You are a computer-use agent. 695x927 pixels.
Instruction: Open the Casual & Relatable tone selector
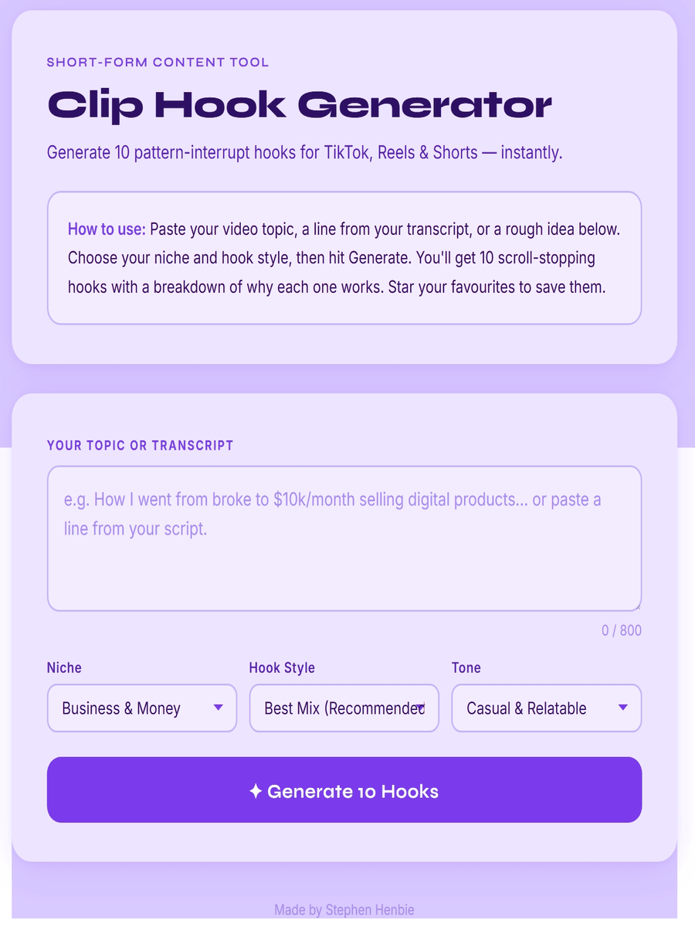point(547,708)
